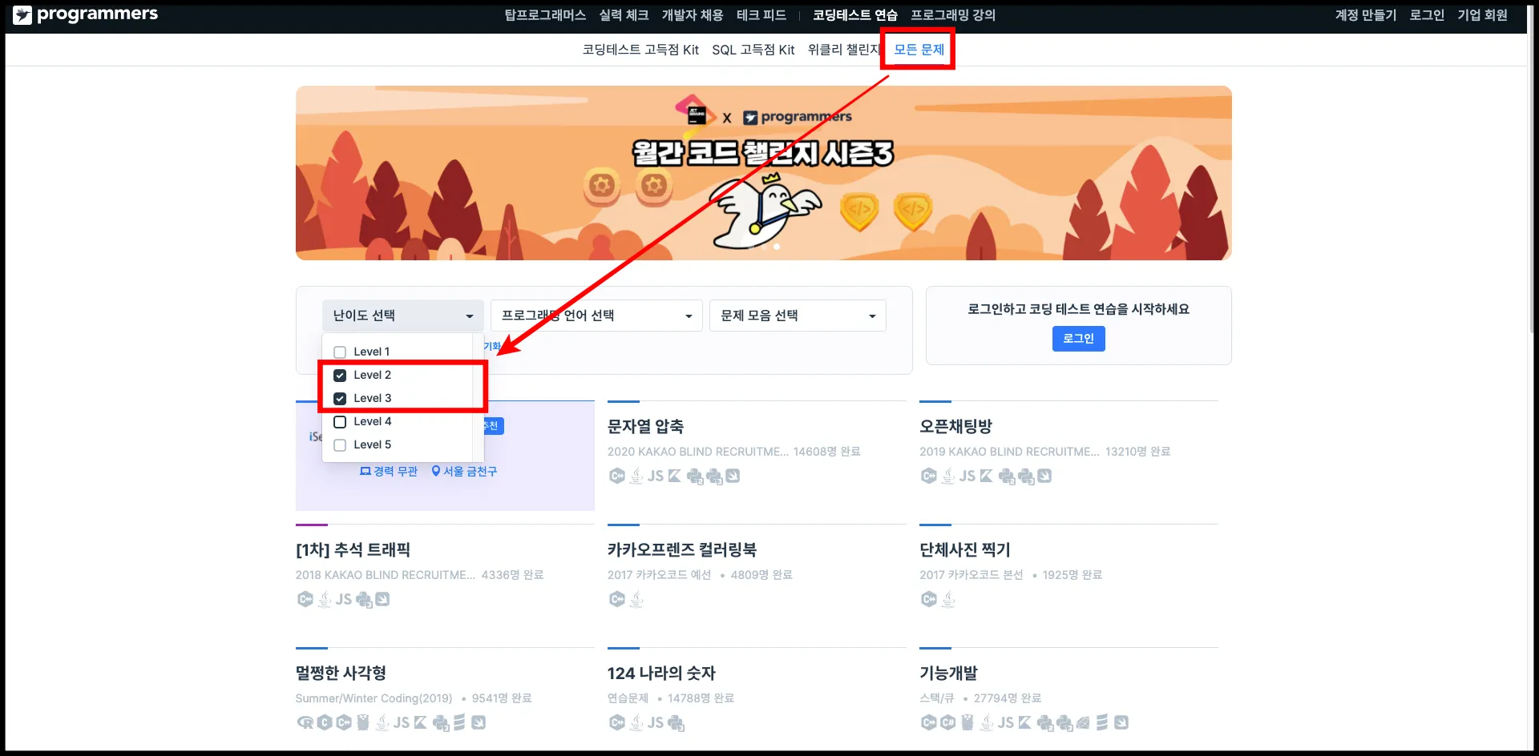This screenshot has height=756, width=1539.
Task: Click the C++ icon under 카카오프렌즈 컬러링북
Action: (x=616, y=599)
